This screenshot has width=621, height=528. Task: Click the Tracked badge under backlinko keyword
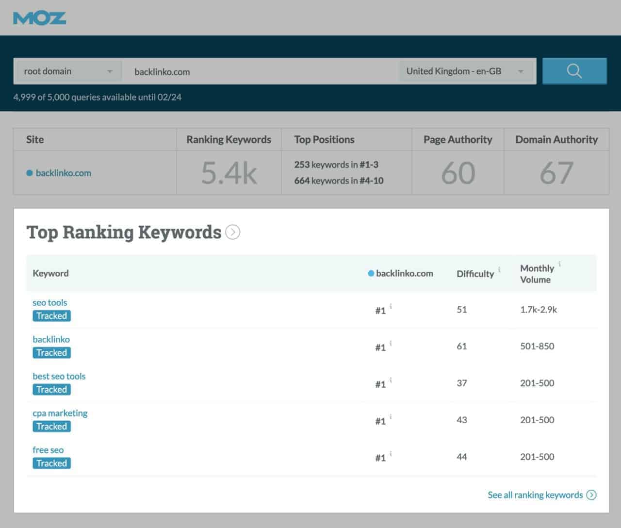52,353
